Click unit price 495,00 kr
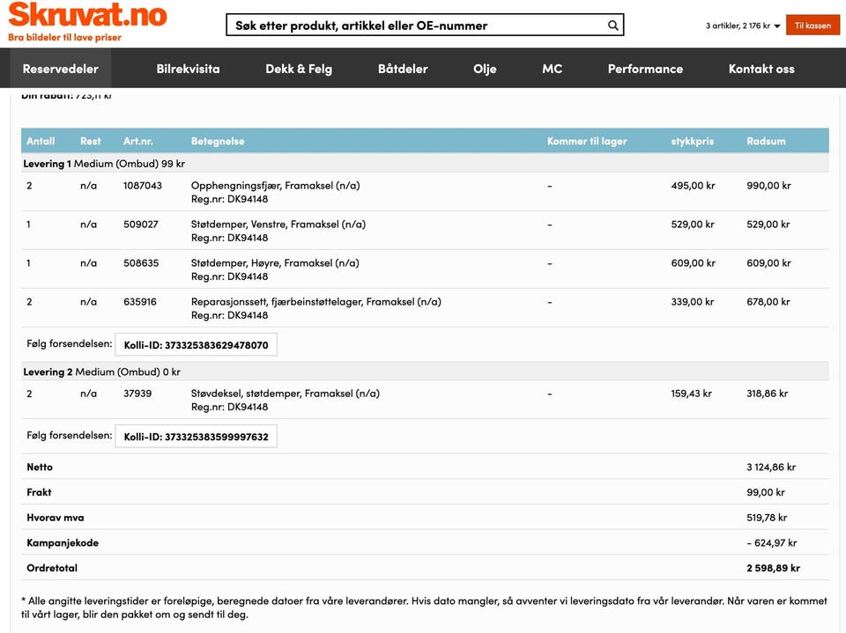This screenshot has height=633, width=846. point(693,186)
